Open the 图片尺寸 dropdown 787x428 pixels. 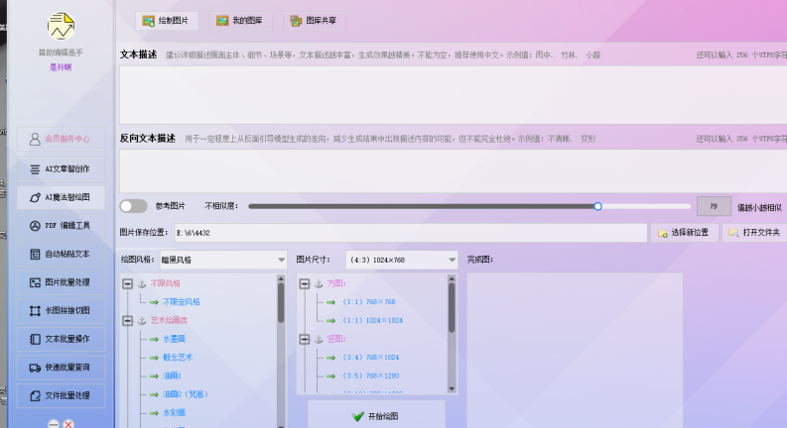coord(402,261)
